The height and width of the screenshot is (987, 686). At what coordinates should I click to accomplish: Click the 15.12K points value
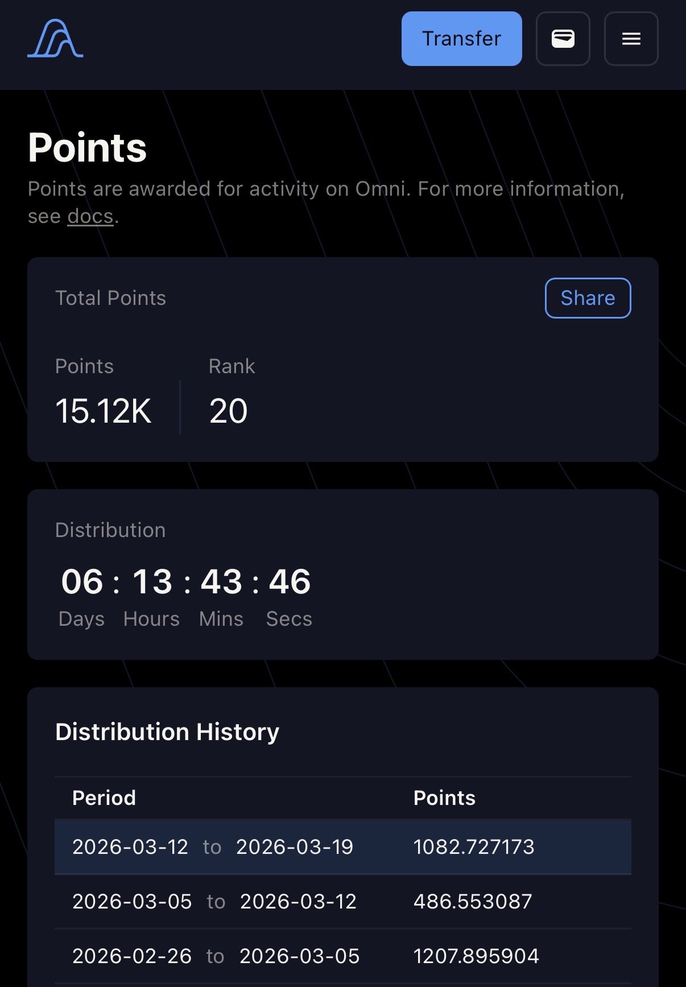(x=104, y=411)
